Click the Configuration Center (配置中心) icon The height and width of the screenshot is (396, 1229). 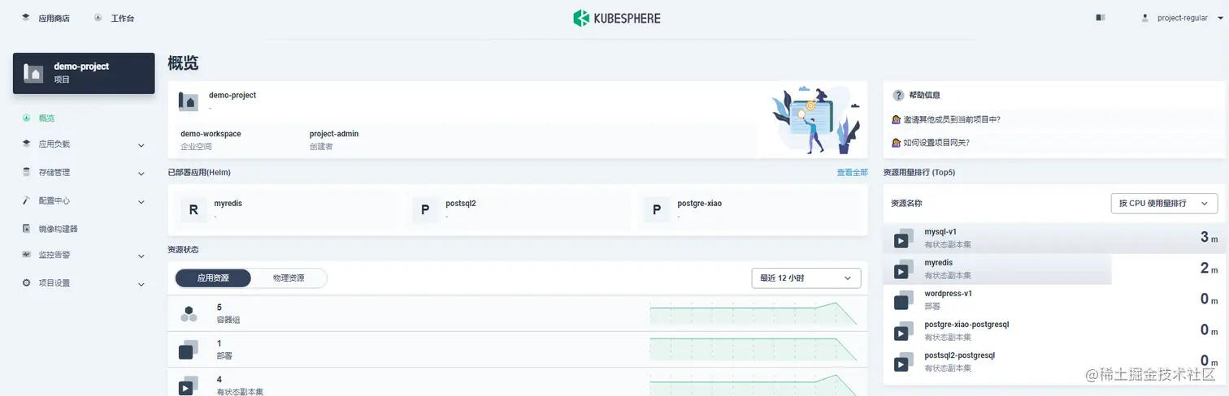(x=26, y=200)
